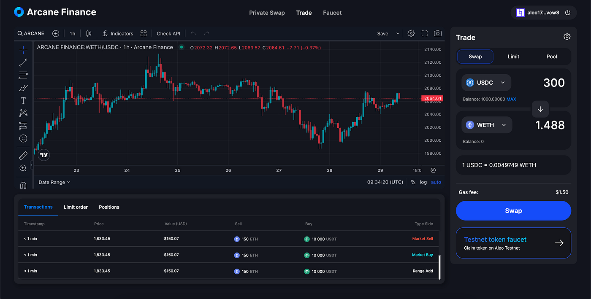Viewport: 591px width, 299px height.
Task: Click the WETH amount field showing 1.488
Action: (x=550, y=125)
